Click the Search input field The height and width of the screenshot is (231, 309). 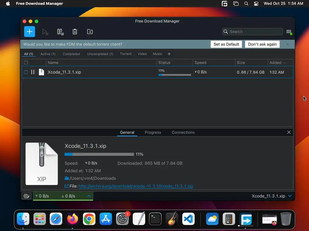point(253,32)
